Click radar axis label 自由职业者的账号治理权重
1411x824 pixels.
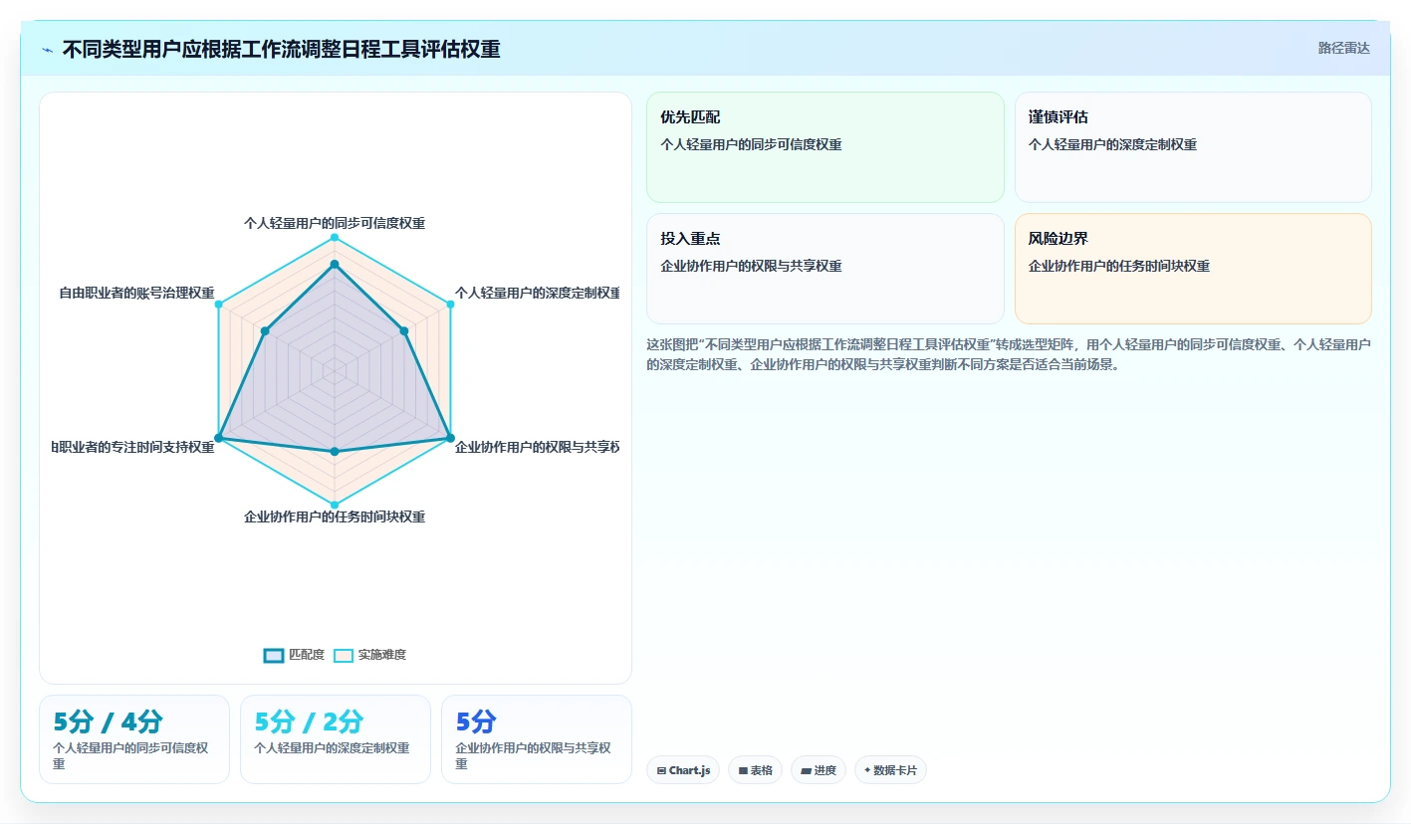(136, 293)
